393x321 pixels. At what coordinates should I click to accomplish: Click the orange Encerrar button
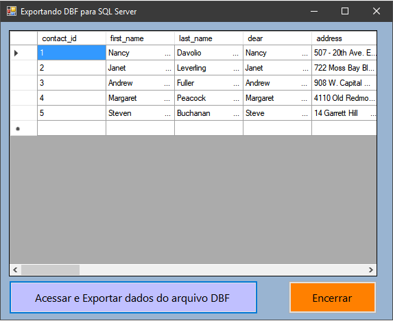(333, 298)
